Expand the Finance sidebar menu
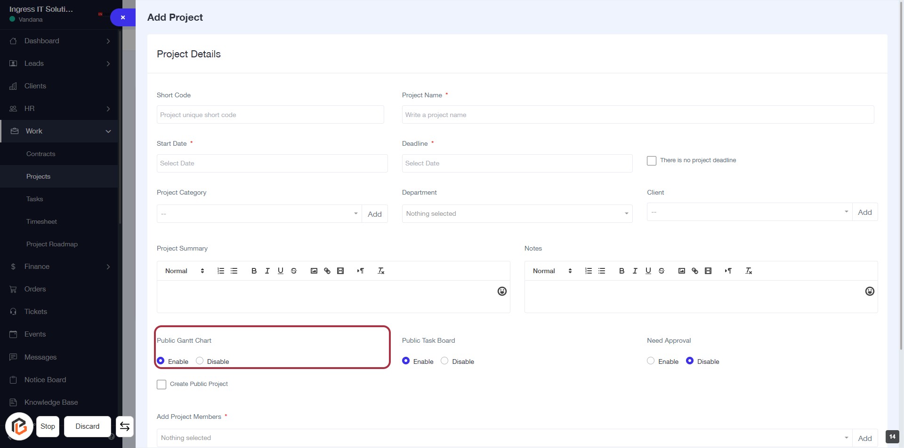Screen dimensions: 904x448 tap(59, 267)
